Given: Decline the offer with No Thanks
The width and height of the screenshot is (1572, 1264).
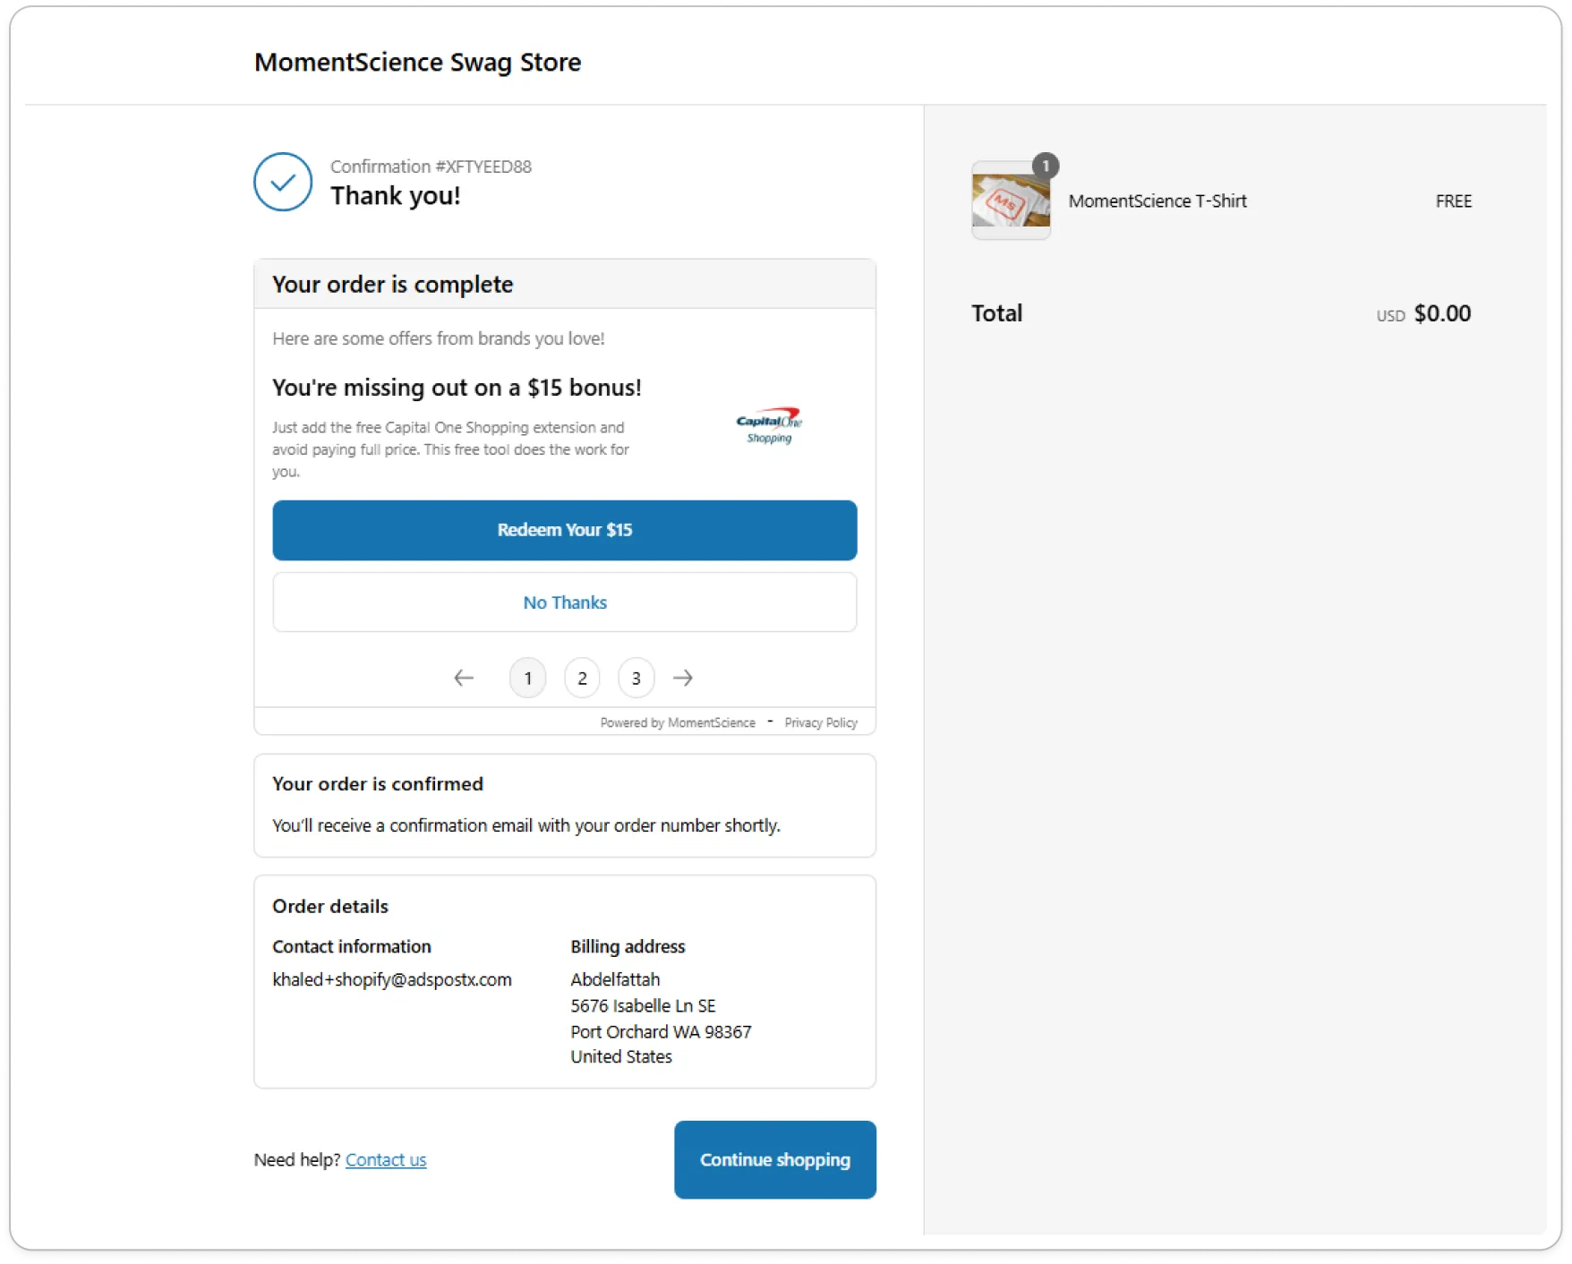Looking at the screenshot, I should pos(565,602).
